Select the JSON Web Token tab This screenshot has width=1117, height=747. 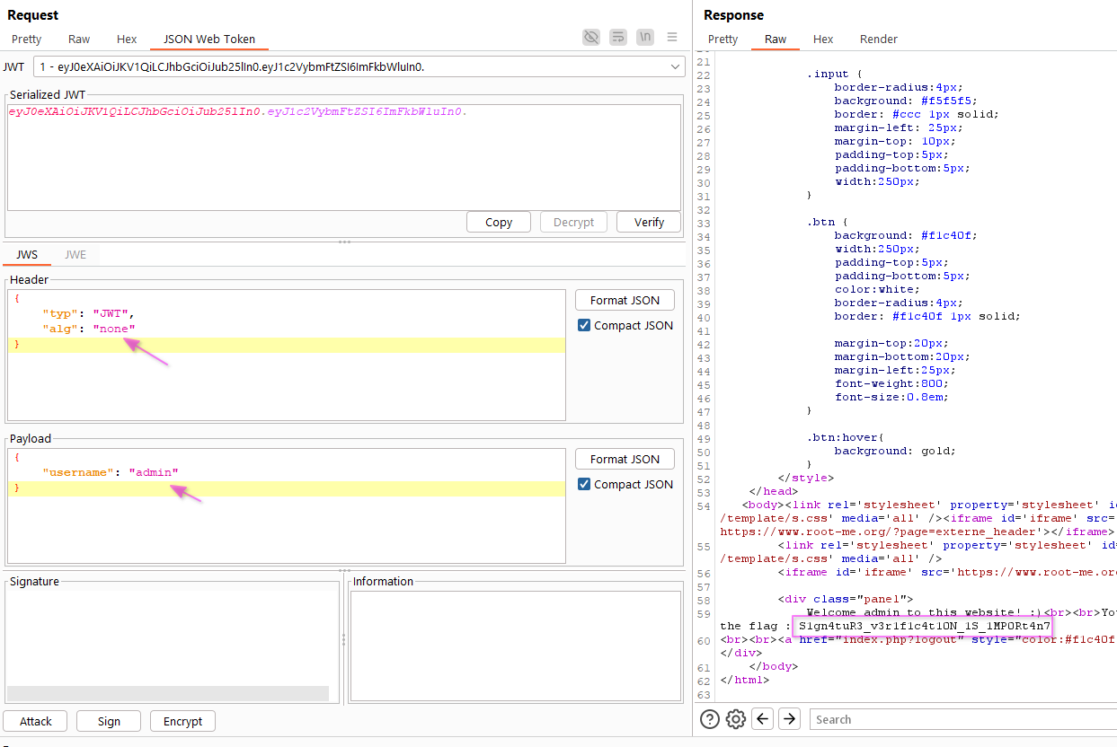[209, 39]
